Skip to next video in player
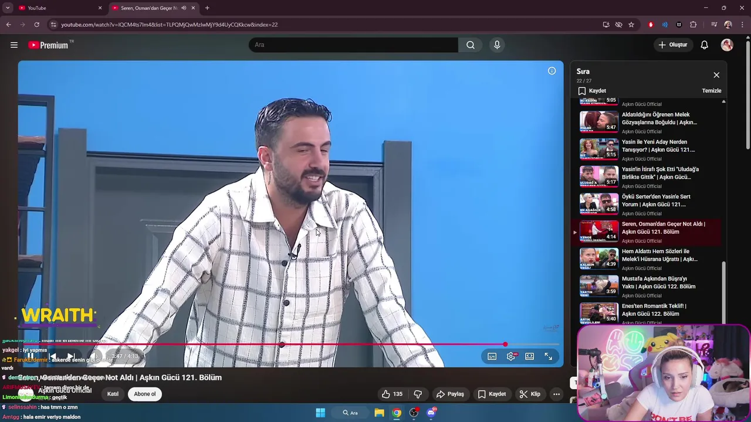The width and height of the screenshot is (751, 422). [x=70, y=356]
